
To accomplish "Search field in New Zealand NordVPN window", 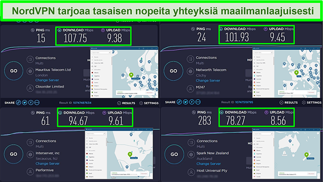I will coord(263,134).
